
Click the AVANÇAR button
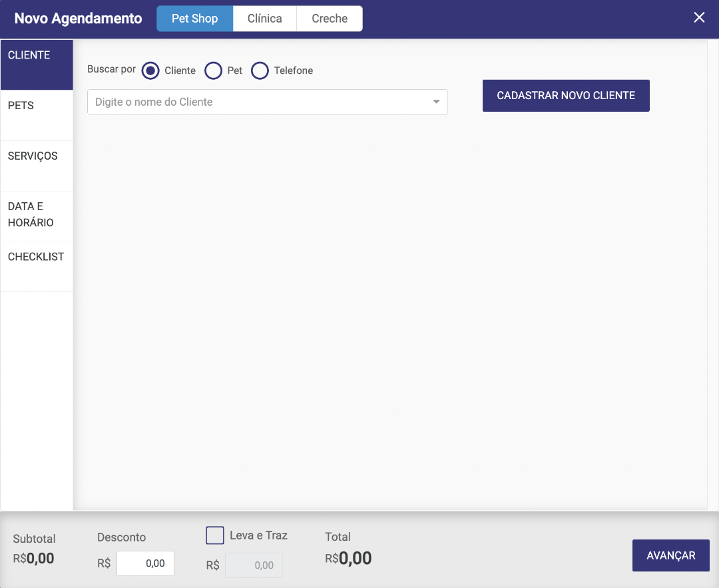point(670,555)
